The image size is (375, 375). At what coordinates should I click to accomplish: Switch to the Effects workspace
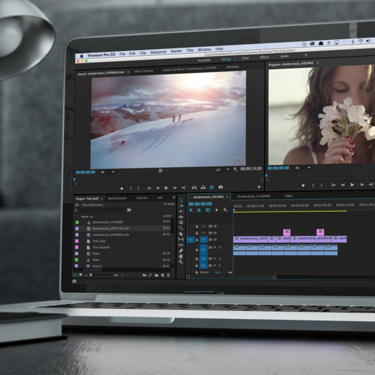click(265, 57)
